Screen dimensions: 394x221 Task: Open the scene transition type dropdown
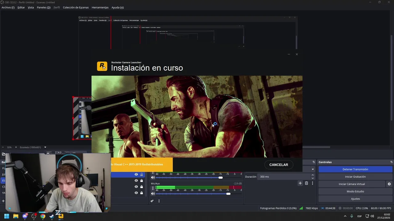[x=313, y=169]
